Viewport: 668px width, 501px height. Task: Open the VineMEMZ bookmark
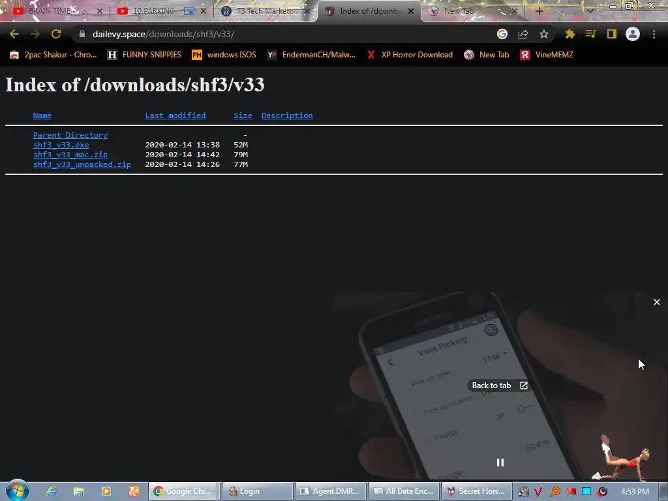tap(547, 55)
